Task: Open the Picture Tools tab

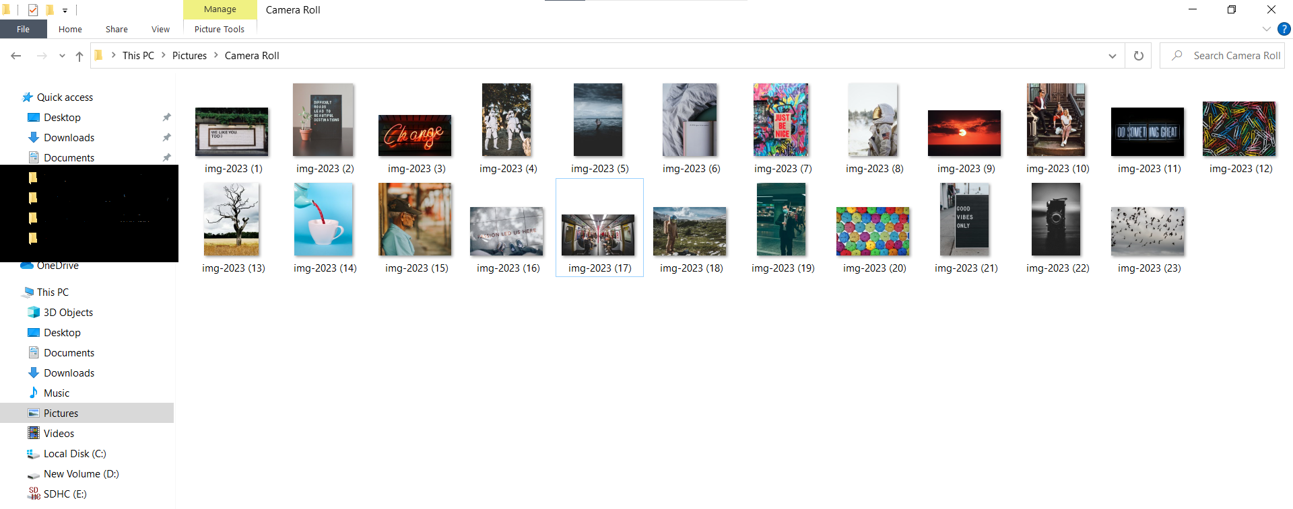Action: 220,29
